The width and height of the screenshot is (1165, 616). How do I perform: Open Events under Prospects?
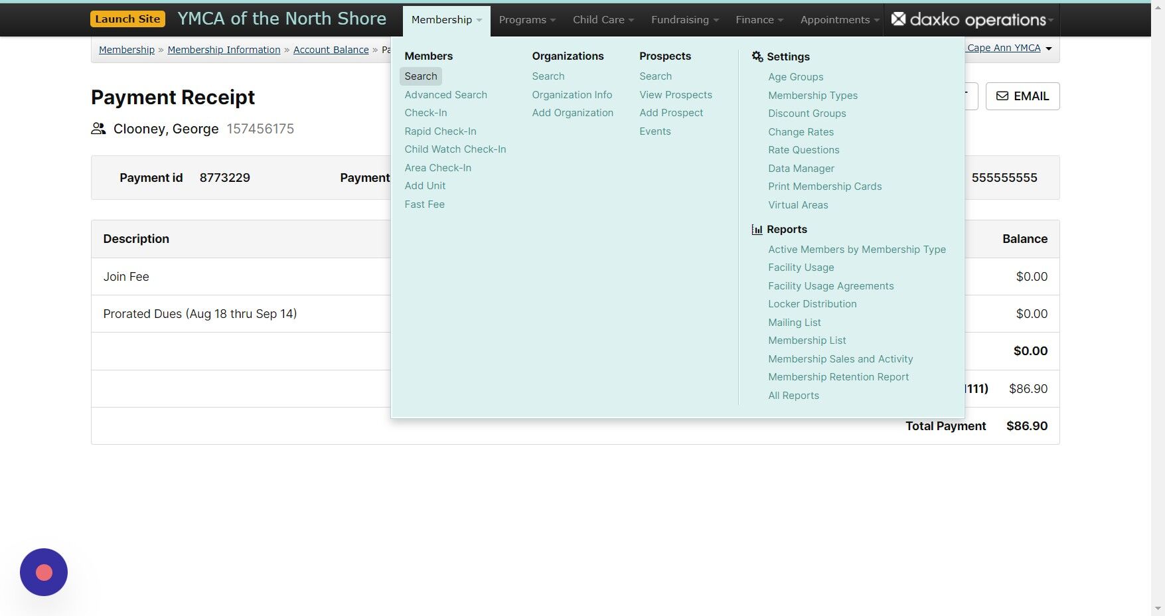[x=655, y=131]
